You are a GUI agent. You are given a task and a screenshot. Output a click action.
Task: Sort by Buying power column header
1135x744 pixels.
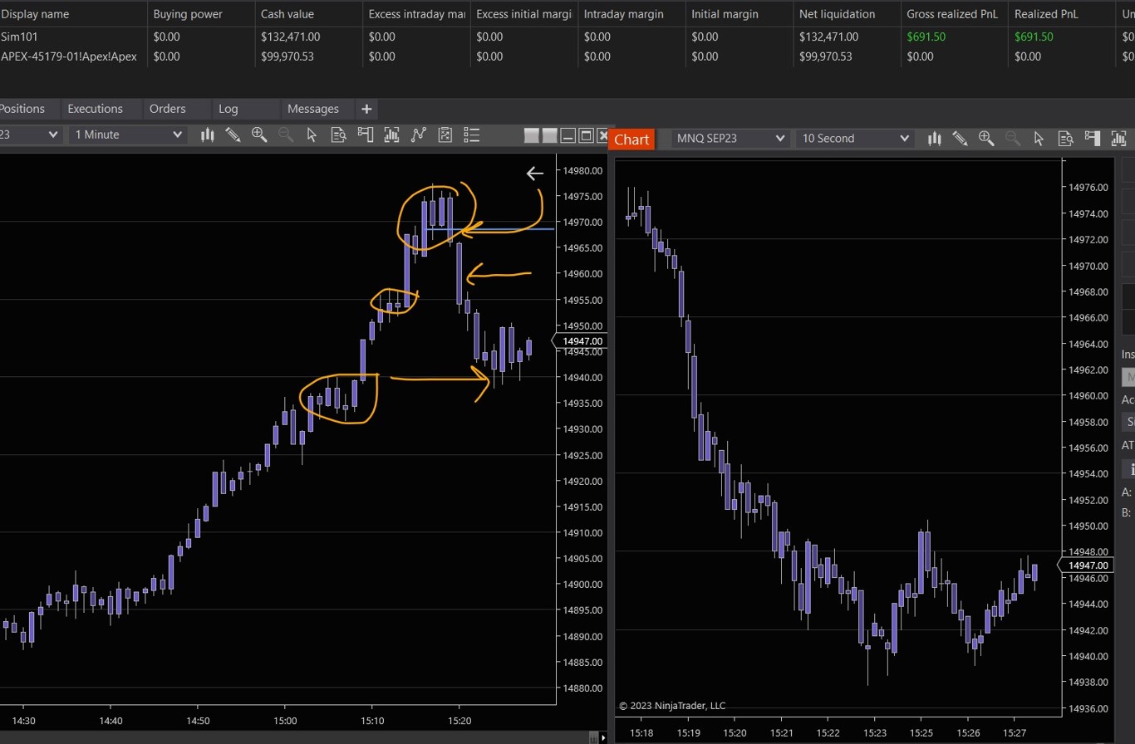point(200,14)
